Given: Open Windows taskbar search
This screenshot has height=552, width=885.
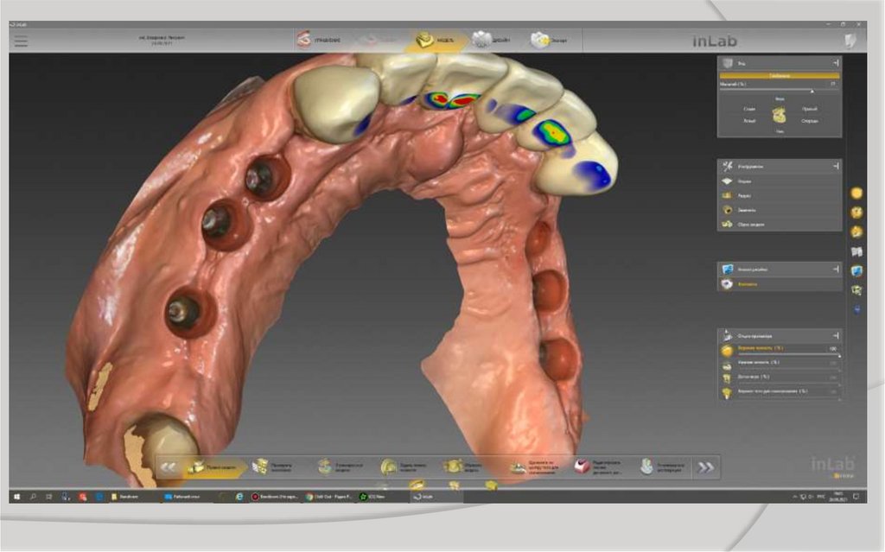Looking at the screenshot, I should coord(34,497).
